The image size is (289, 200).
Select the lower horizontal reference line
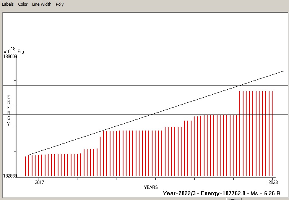(76, 115)
